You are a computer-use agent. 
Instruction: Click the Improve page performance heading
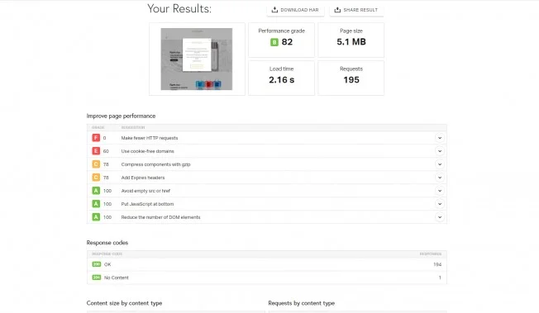tap(121, 116)
